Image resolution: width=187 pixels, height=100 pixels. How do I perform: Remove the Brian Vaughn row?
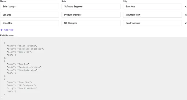click(x=186, y=7)
